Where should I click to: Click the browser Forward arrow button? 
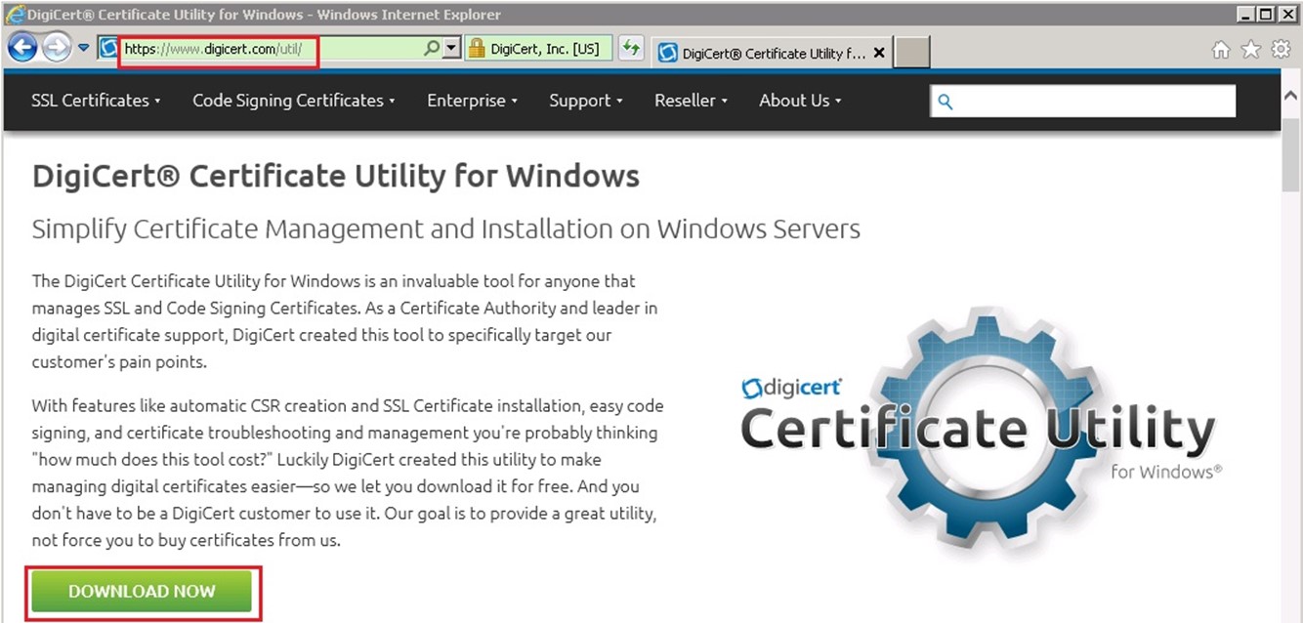point(57,47)
